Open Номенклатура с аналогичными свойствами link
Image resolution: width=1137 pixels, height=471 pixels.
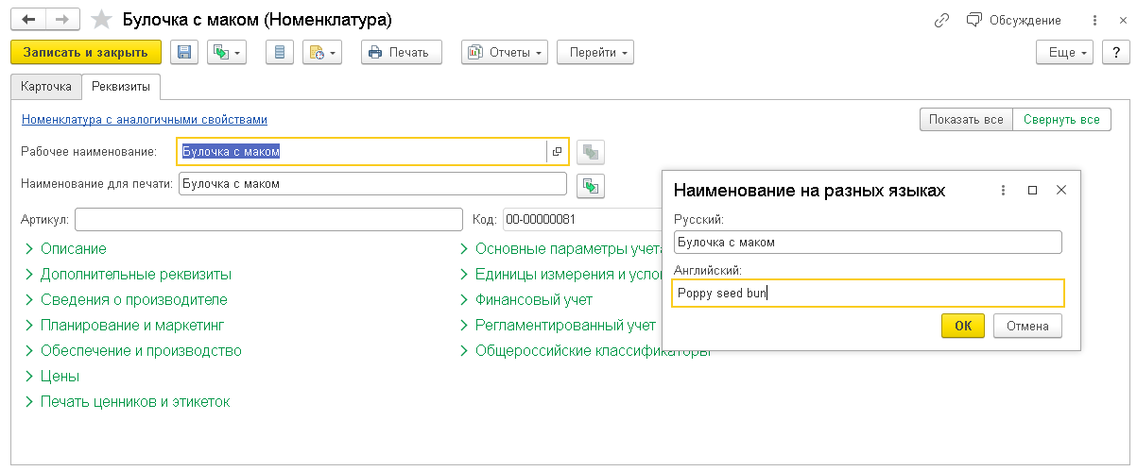(145, 120)
